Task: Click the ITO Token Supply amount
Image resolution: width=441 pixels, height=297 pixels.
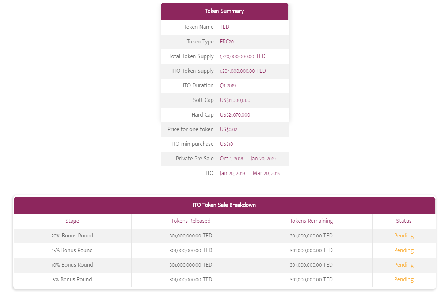Action: tap(243, 71)
